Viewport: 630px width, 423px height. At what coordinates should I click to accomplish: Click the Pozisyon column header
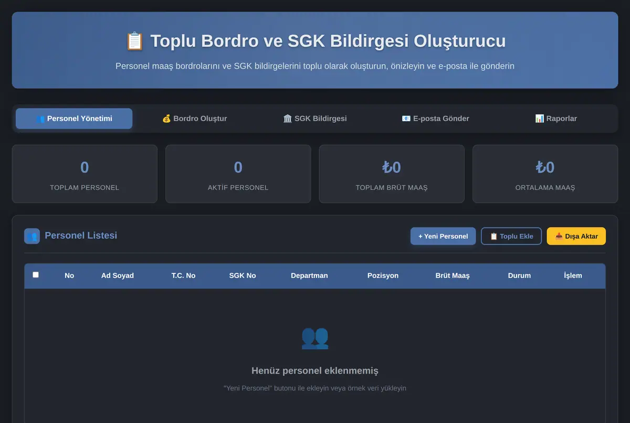(x=383, y=276)
